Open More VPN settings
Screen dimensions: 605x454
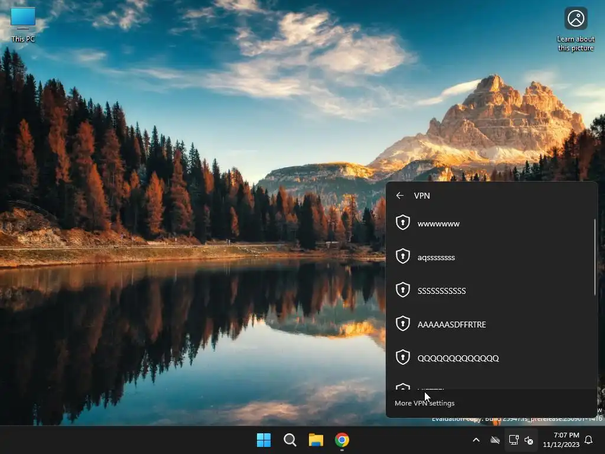(x=424, y=403)
